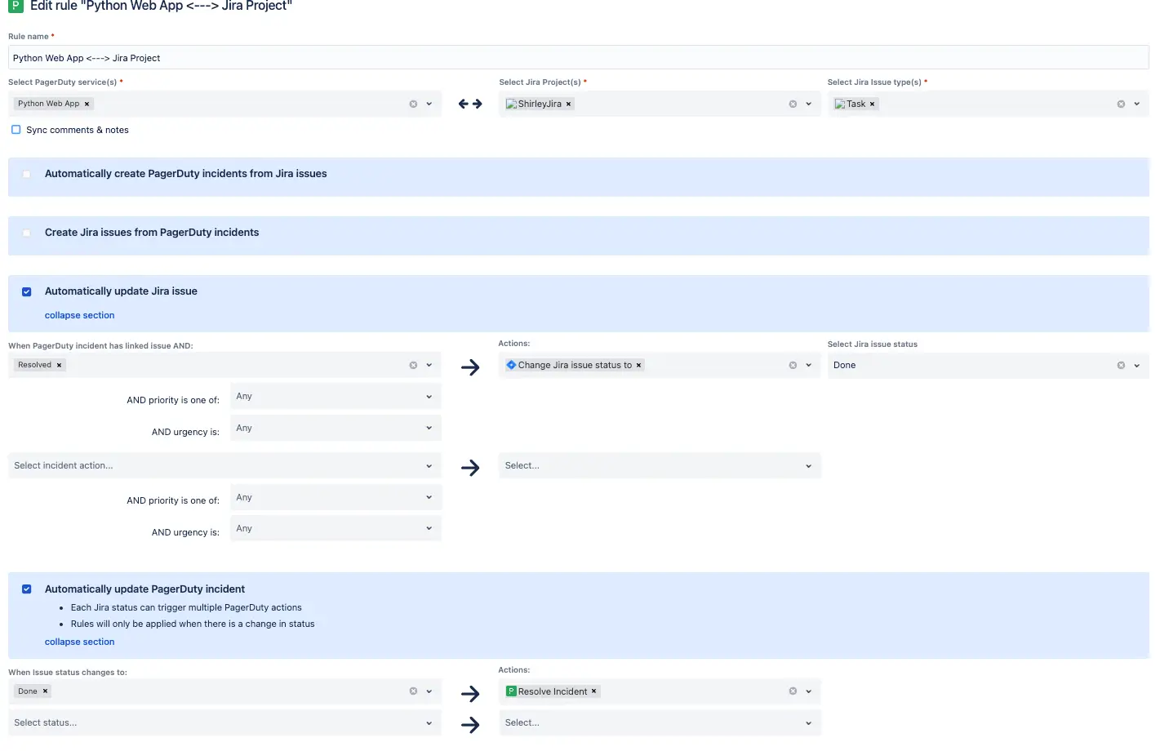Open Jira Projects dropdown
1160x751 pixels.
[x=809, y=104]
